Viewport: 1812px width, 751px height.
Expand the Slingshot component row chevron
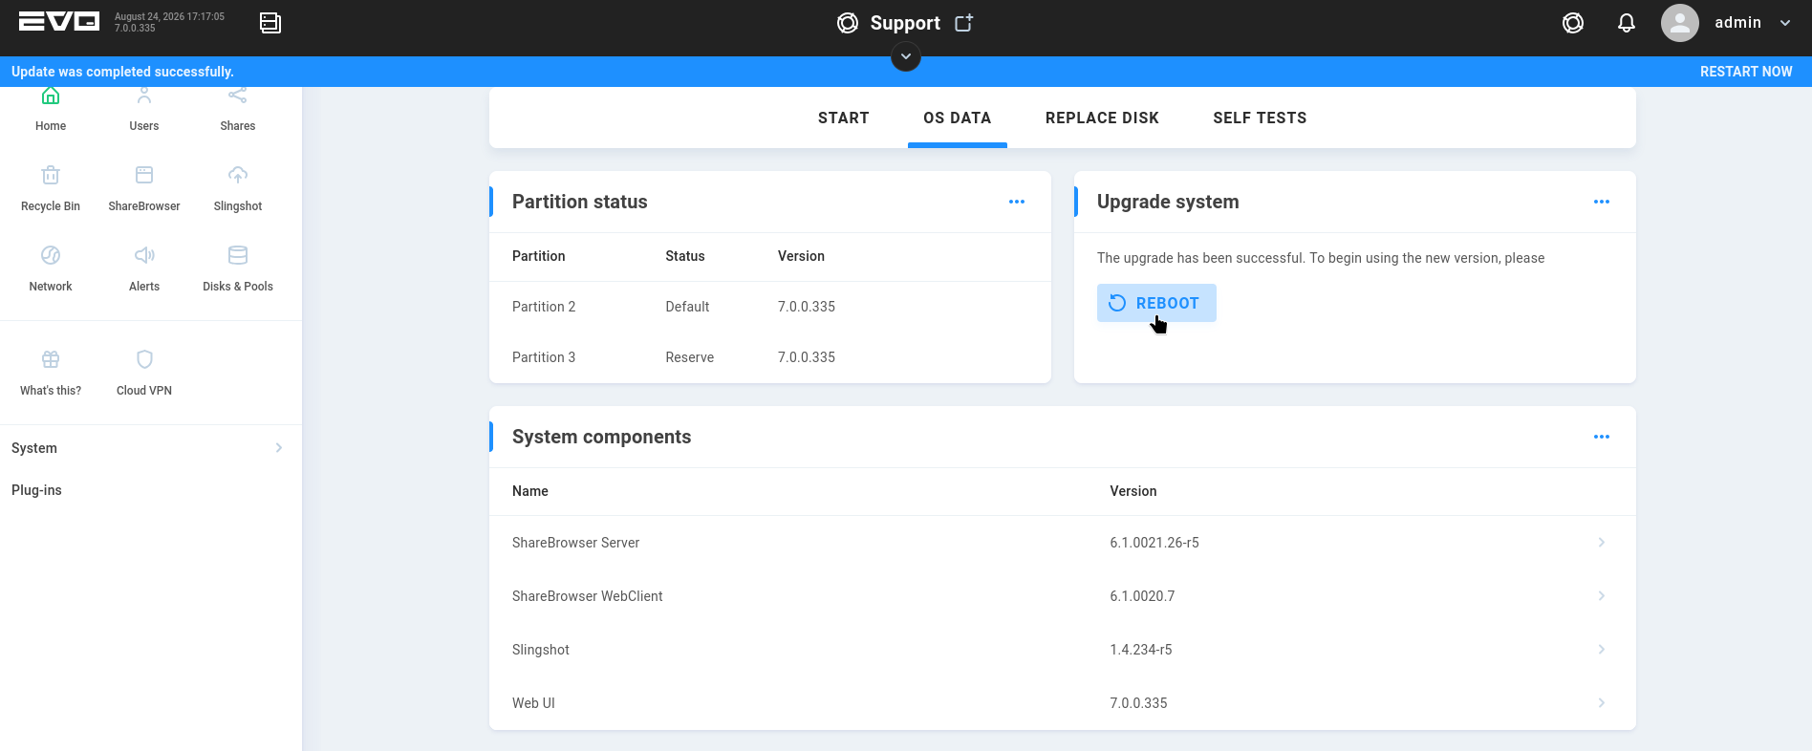1602,649
